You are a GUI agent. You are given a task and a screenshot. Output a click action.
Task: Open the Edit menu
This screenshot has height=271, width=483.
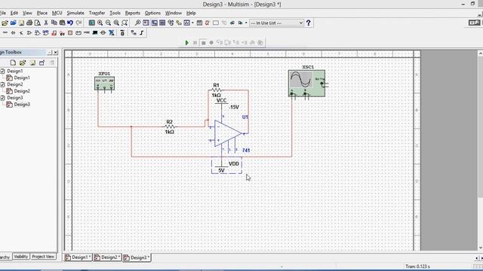click(14, 13)
